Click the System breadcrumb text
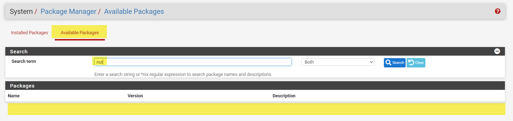Screen dimensions: 513x121 [21, 12]
